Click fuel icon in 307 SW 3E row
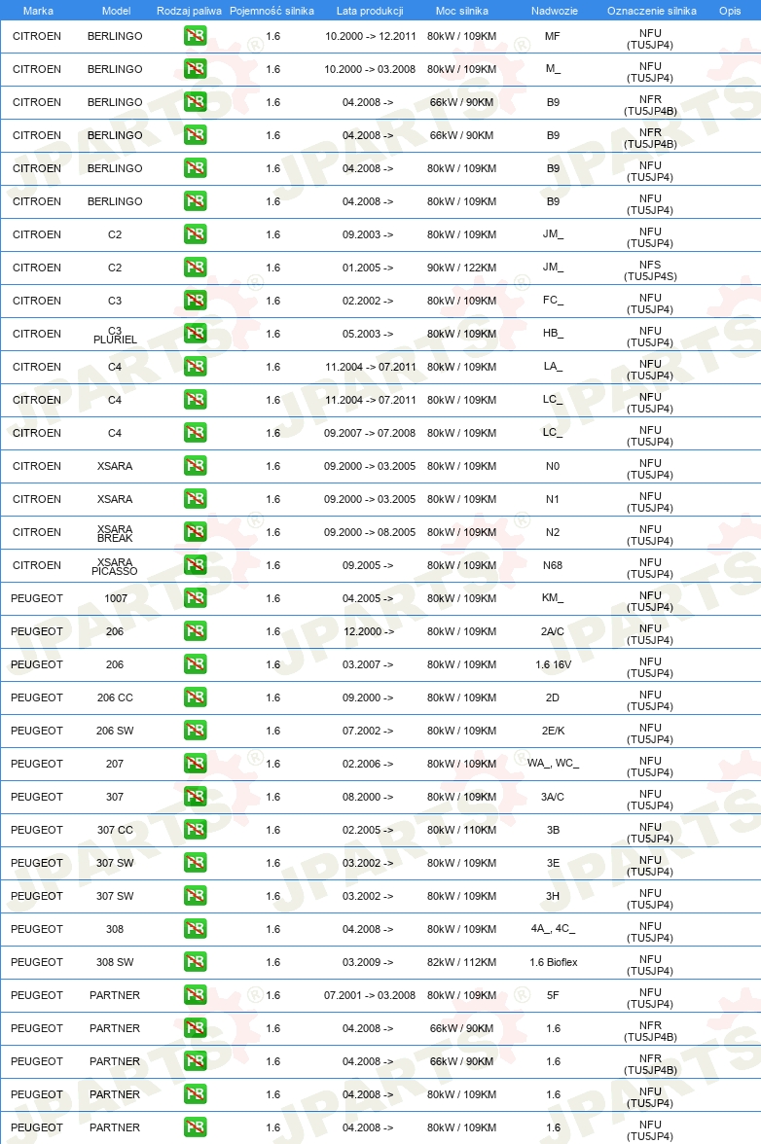This screenshot has width=761, height=1144. (x=195, y=862)
